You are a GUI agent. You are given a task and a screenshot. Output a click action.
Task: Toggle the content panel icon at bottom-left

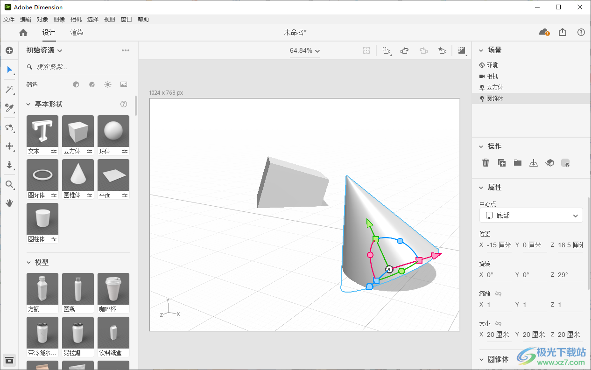(9, 360)
